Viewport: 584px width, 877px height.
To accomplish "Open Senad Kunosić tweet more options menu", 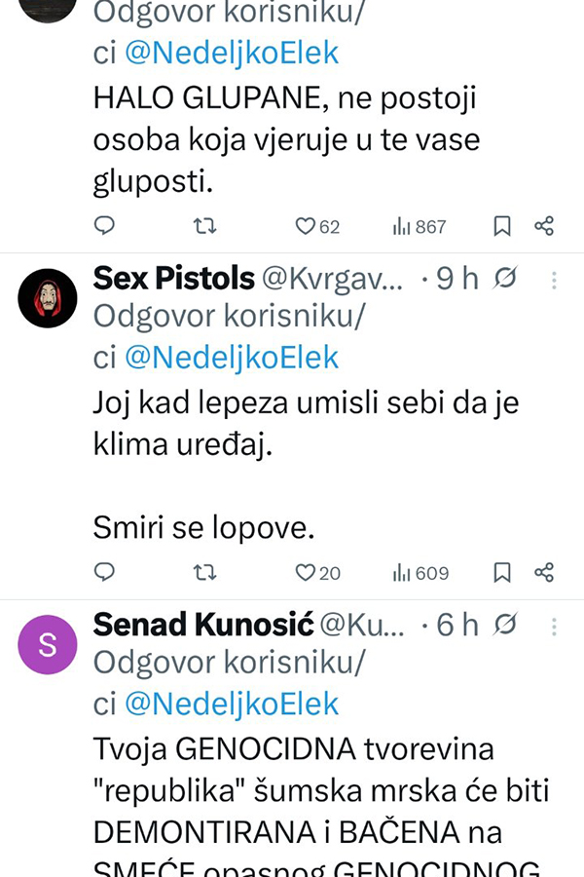I will click(x=554, y=626).
